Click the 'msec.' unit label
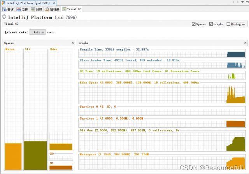 [x=50, y=32]
